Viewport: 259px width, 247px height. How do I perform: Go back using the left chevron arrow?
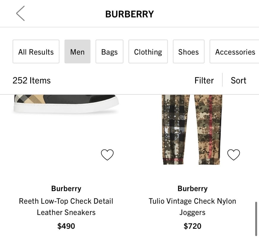(x=20, y=13)
